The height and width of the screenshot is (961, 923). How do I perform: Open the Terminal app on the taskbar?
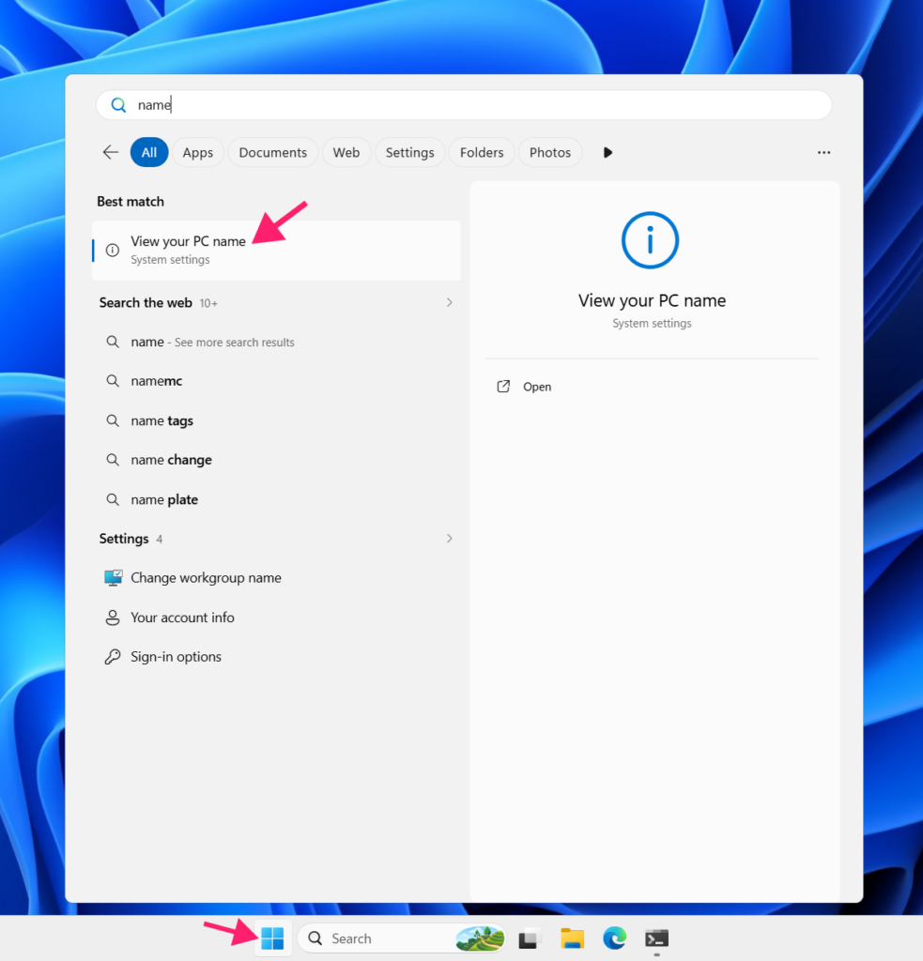click(657, 938)
